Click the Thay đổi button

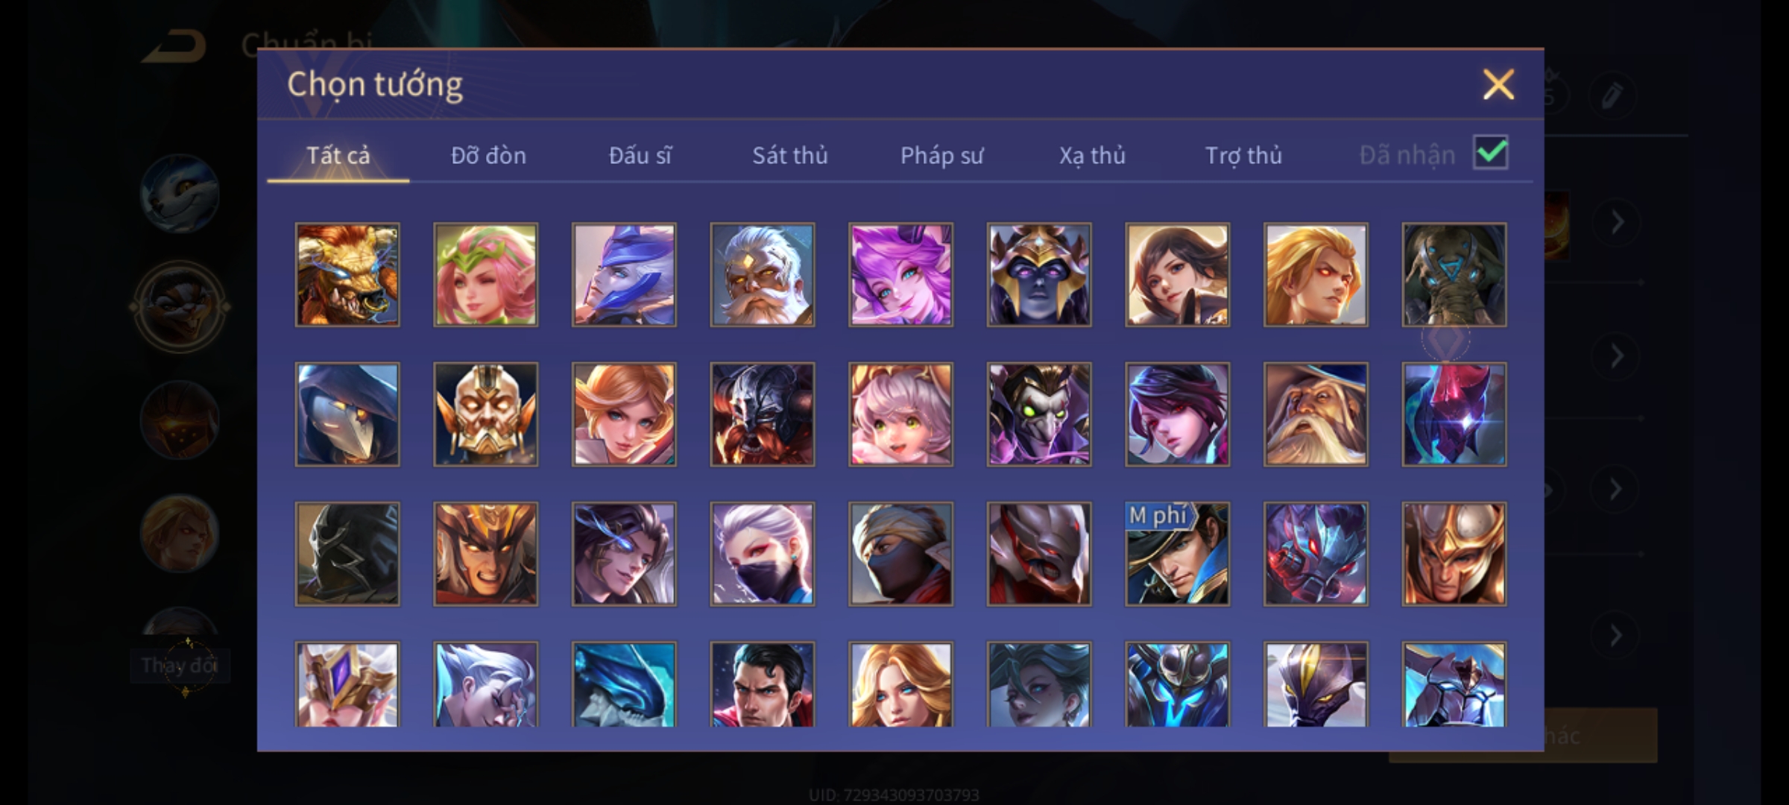180,666
